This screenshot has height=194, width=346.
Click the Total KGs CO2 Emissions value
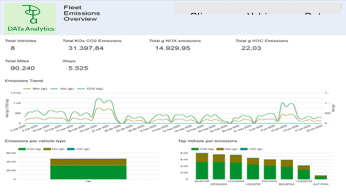86,48
